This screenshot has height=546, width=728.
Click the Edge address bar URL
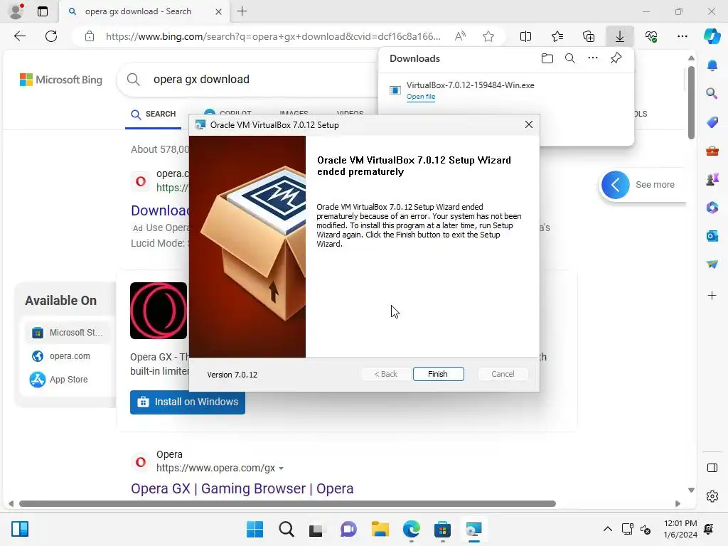click(x=273, y=36)
